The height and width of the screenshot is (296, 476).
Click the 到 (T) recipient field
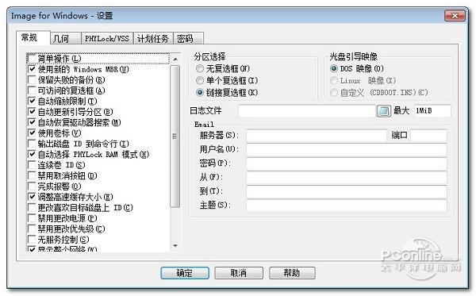click(347, 192)
